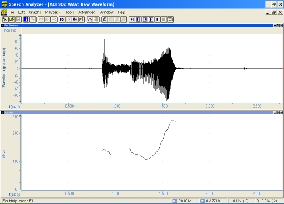Click the fourth playback icon, triangle then bar

coord(151,19)
